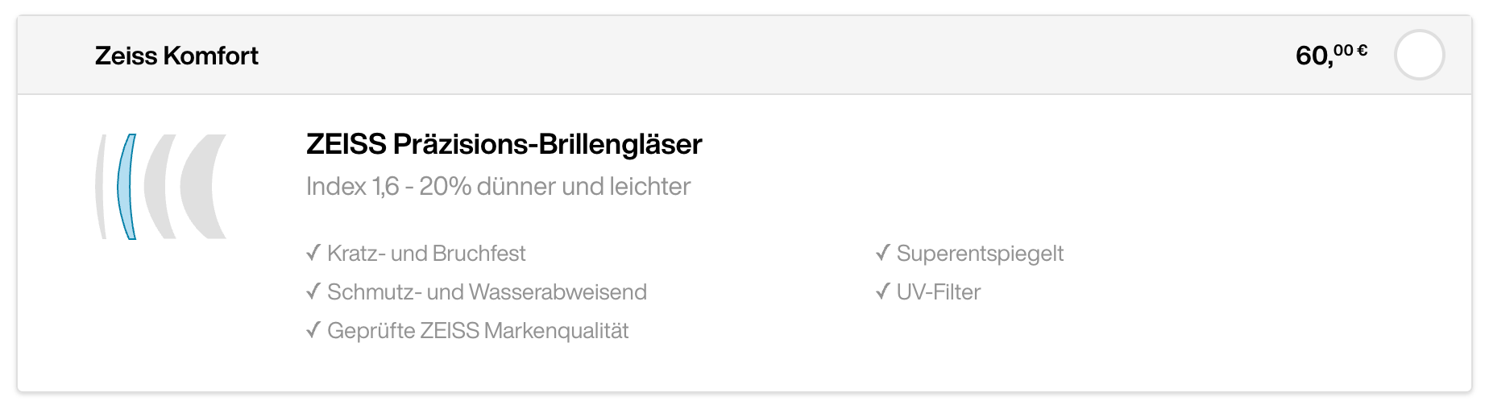Screen dimensions: 1489x409
Task: Open the ZEISS Präzisions-Brillengläser heading
Action: click(x=504, y=144)
